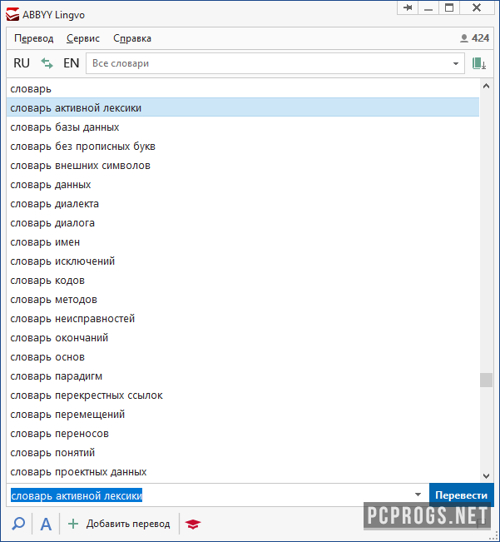Screen dimensions: 500x542
Task: Expand the search input history dropdown arrow
Action: [x=418, y=495]
